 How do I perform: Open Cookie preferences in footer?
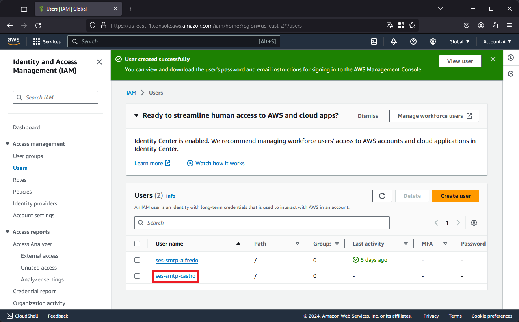coord(492,316)
